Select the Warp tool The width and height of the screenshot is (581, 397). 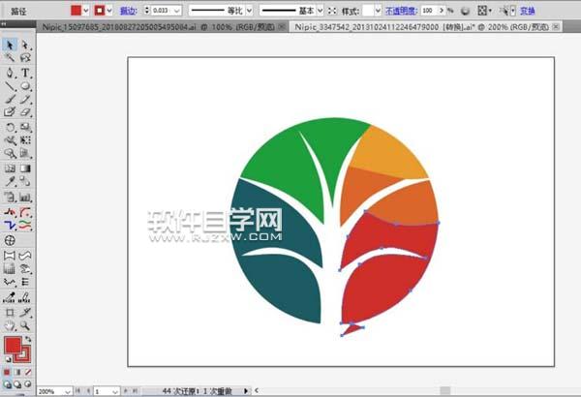10,140
